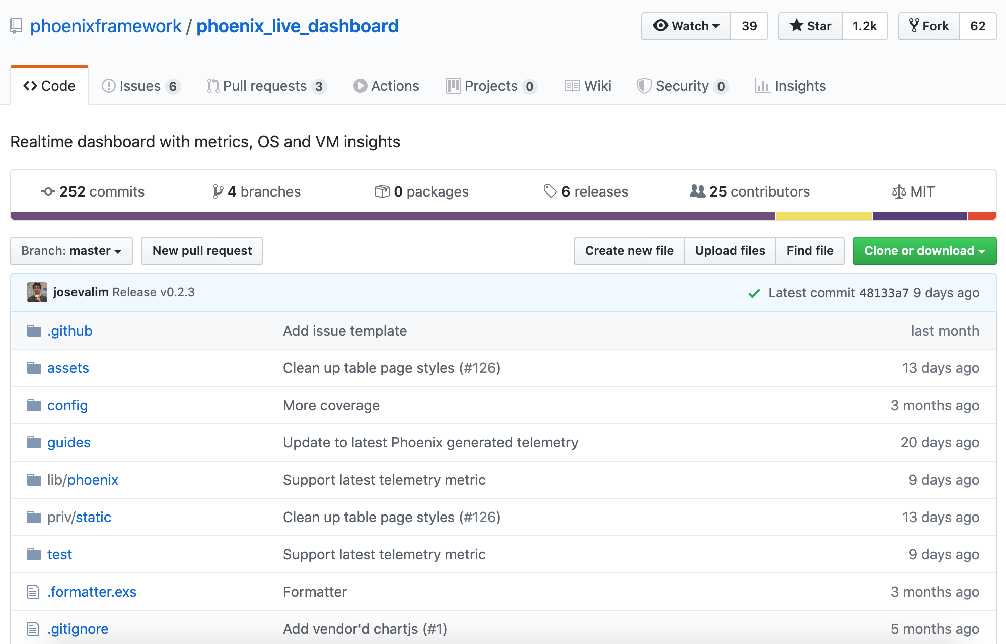Click the Find file button

pos(810,251)
